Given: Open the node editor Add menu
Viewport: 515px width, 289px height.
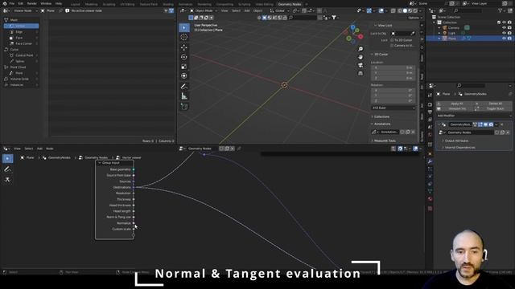Looking at the screenshot, I should [x=39, y=149].
